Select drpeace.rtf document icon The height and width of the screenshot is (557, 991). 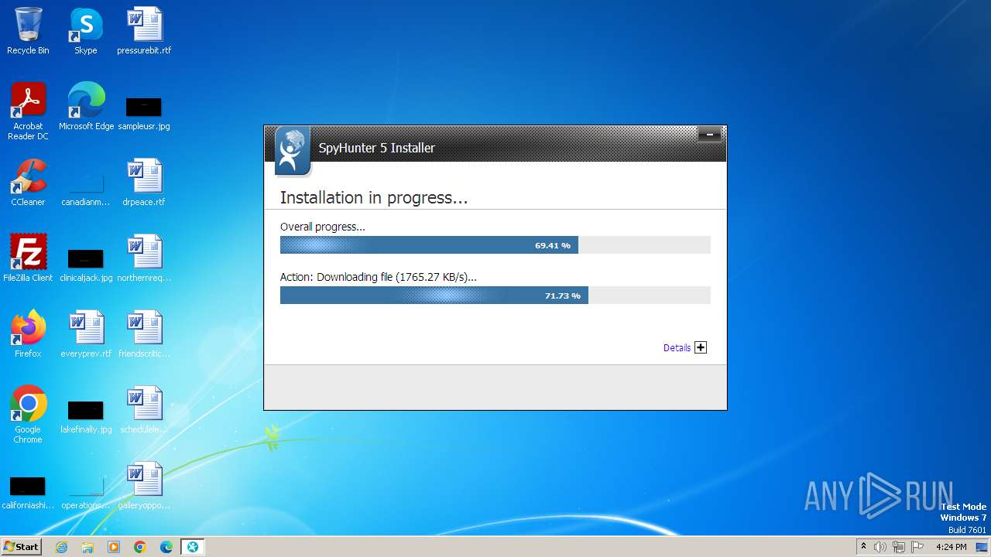(x=144, y=183)
